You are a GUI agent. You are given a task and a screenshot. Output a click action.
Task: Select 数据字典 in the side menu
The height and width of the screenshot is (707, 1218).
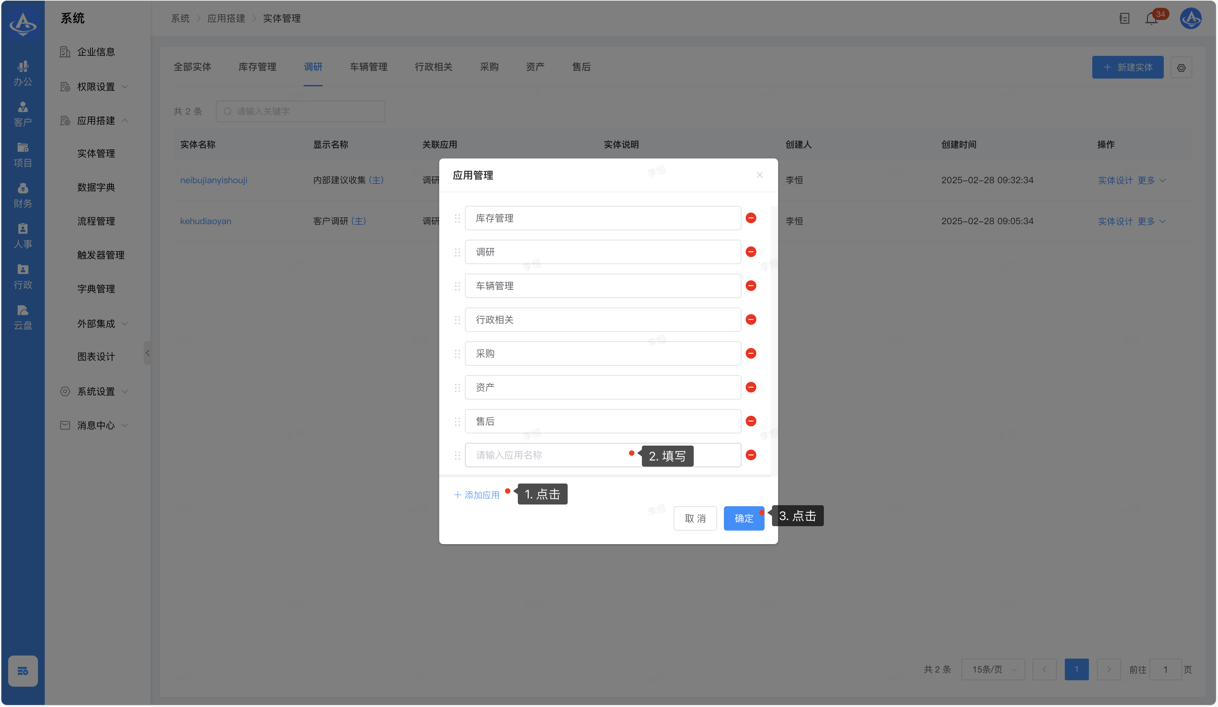click(x=96, y=187)
